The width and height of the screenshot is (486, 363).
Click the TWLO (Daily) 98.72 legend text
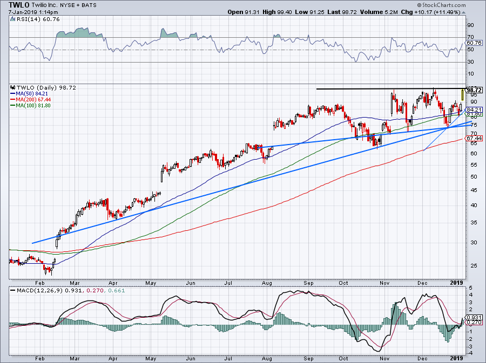pyautogui.click(x=46, y=88)
